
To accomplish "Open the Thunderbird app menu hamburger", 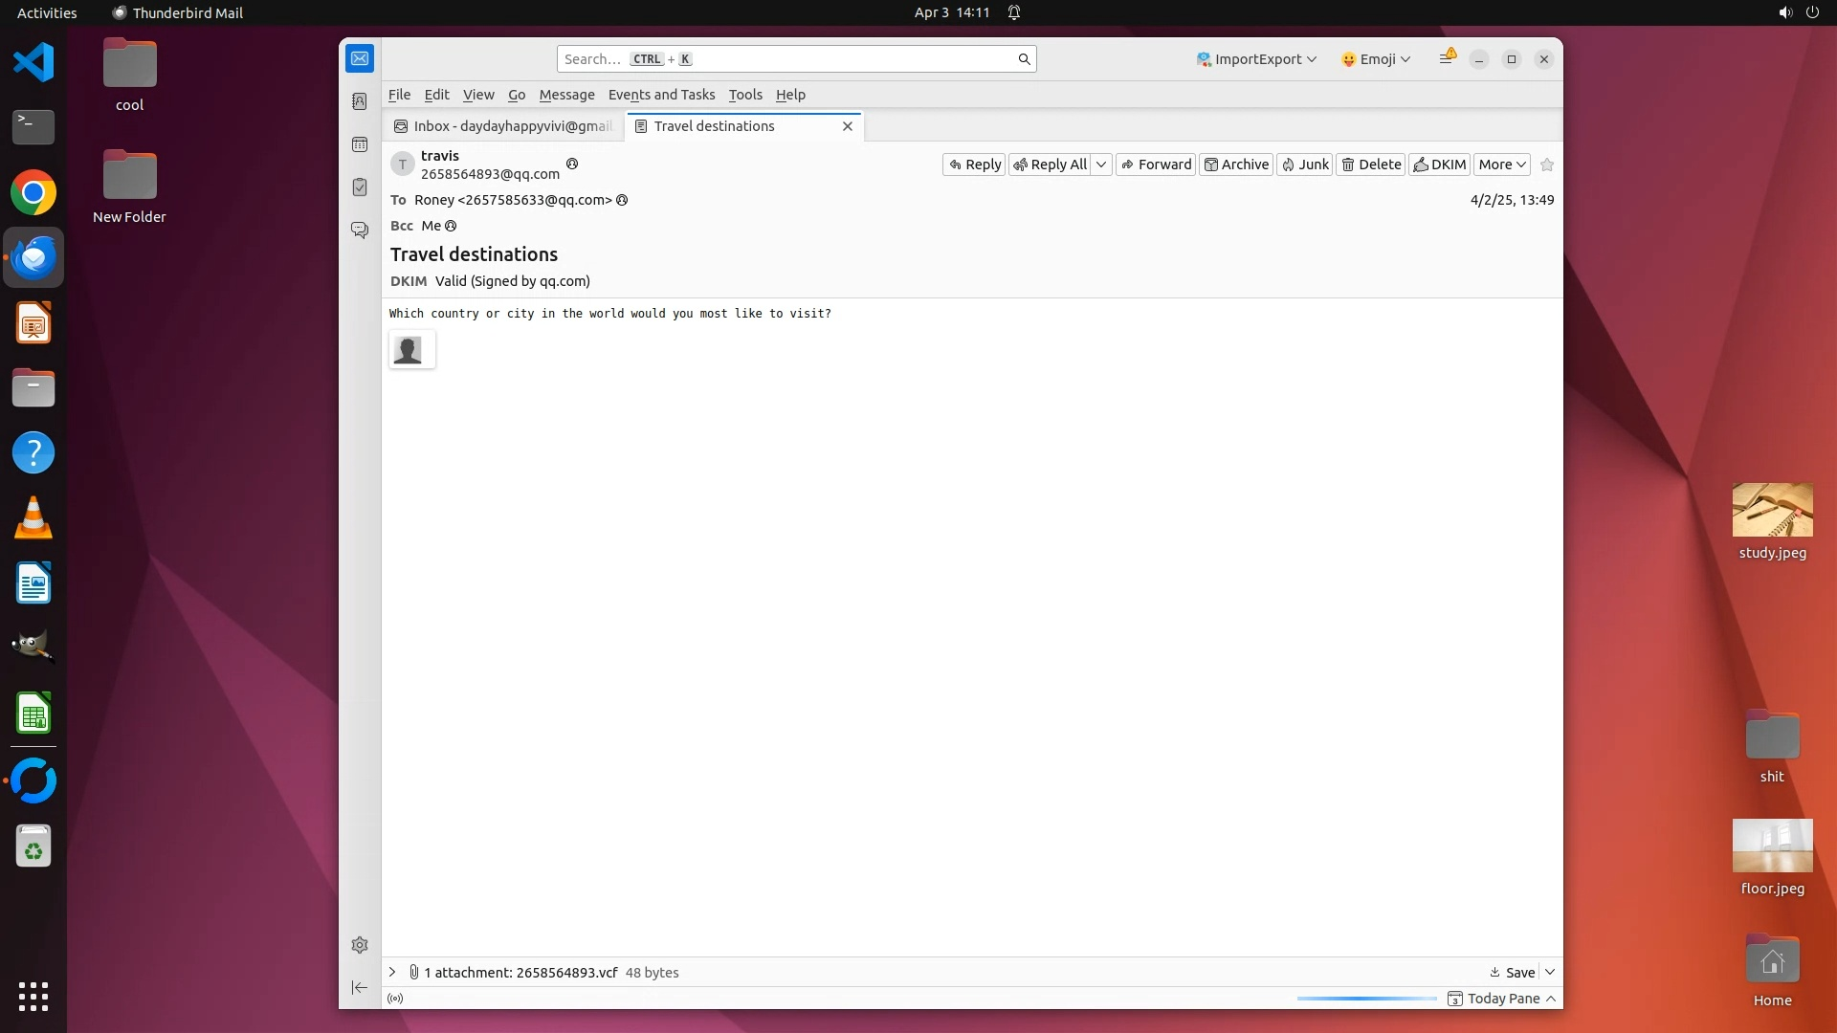I will click(1446, 58).
